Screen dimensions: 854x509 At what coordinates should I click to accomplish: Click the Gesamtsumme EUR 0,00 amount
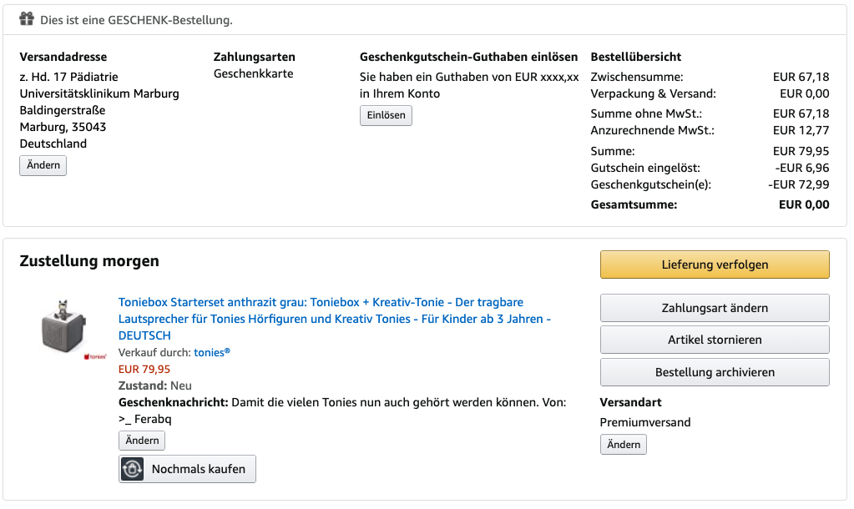[x=804, y=204]
